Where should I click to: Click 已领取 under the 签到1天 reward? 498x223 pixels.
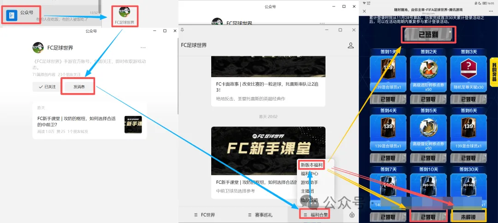coord(388,99)
